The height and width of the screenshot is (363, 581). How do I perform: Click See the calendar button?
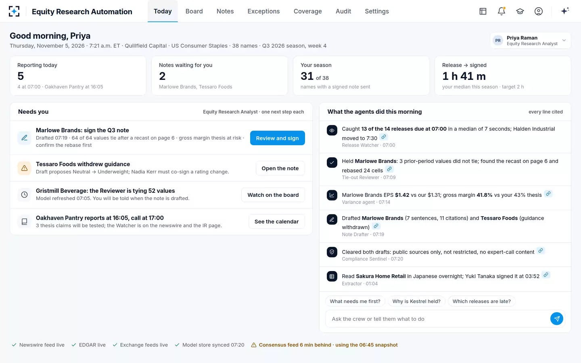[x=277, y=221]
